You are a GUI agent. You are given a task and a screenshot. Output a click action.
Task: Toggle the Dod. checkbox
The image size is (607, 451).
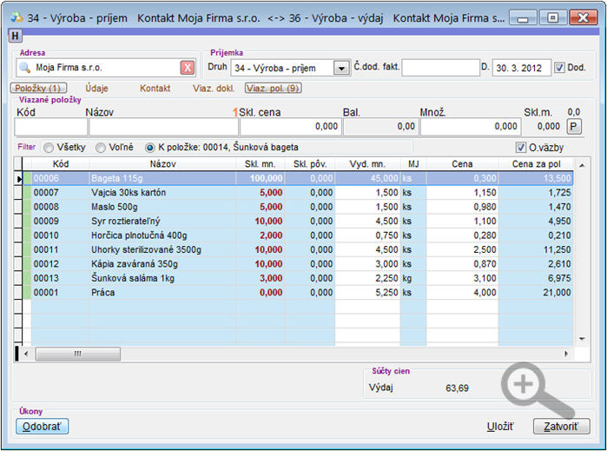(x=559, y=68)
